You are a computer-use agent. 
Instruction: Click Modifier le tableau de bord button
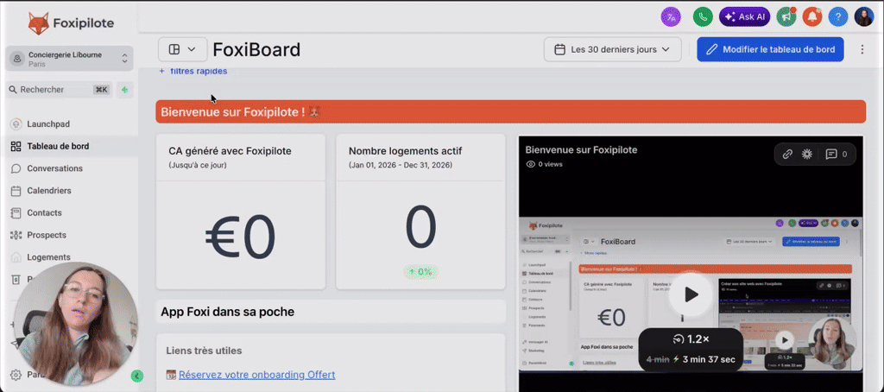pos(770,49)
